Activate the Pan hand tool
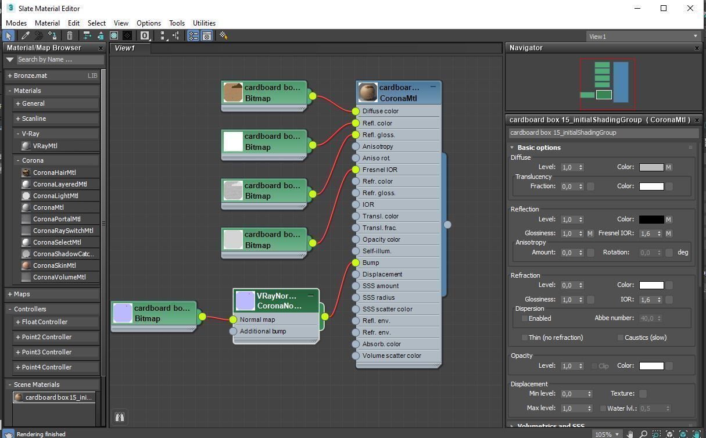The width and height of the screenshot is (706, 438). click(630, 434)
